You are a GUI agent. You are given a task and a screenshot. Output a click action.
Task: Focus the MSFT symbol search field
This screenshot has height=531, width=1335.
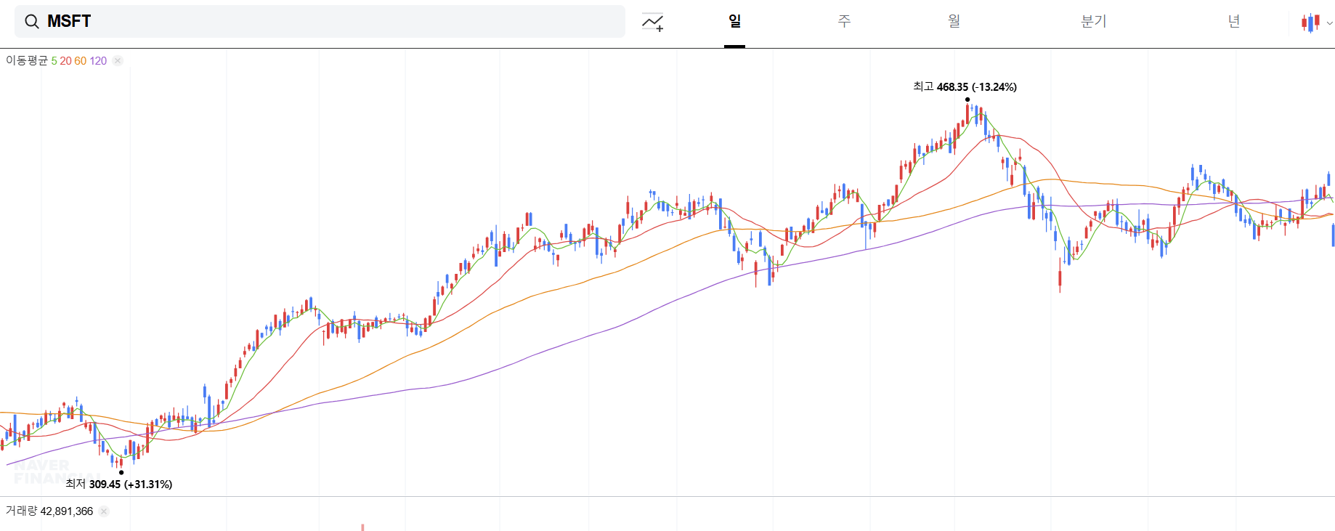320,22
